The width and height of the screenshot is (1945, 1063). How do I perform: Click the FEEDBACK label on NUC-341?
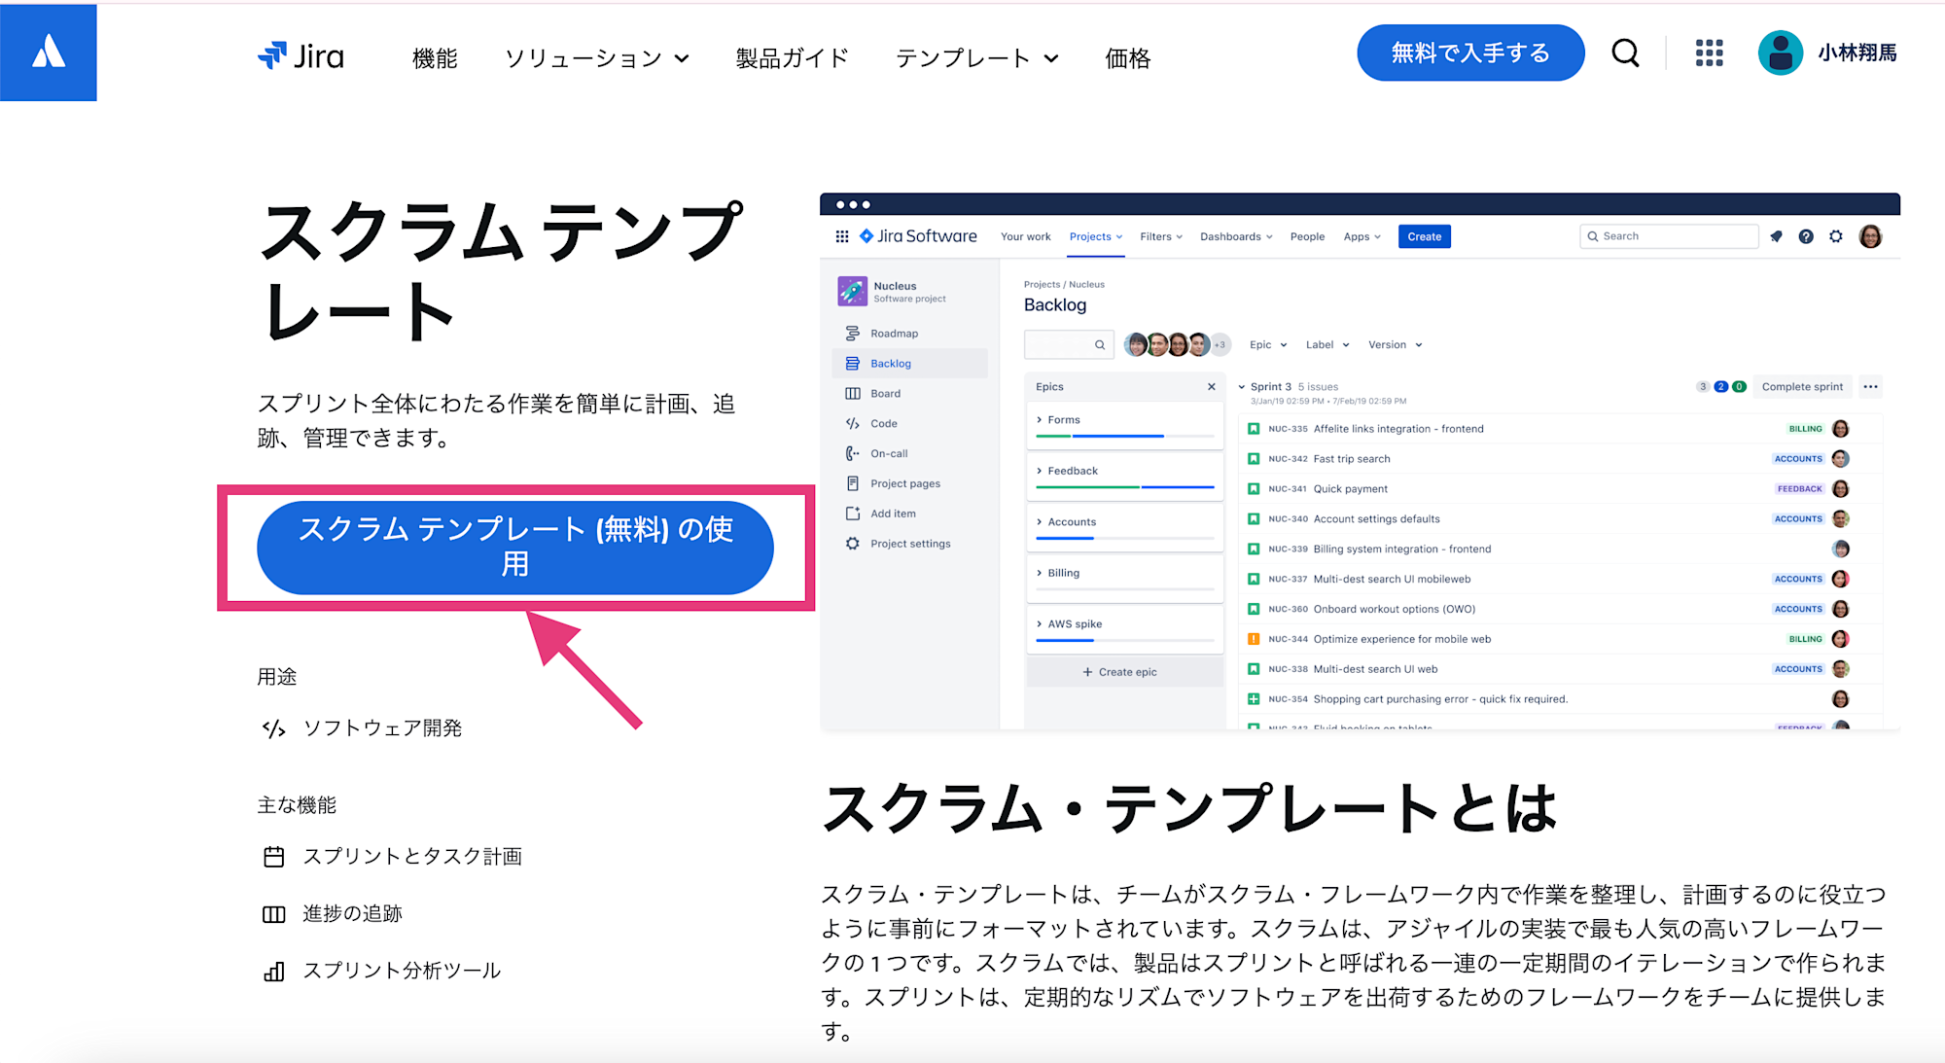point(1799,489)
